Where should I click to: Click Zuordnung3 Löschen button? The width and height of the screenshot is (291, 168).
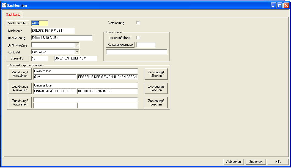click(x=156, y=102)
